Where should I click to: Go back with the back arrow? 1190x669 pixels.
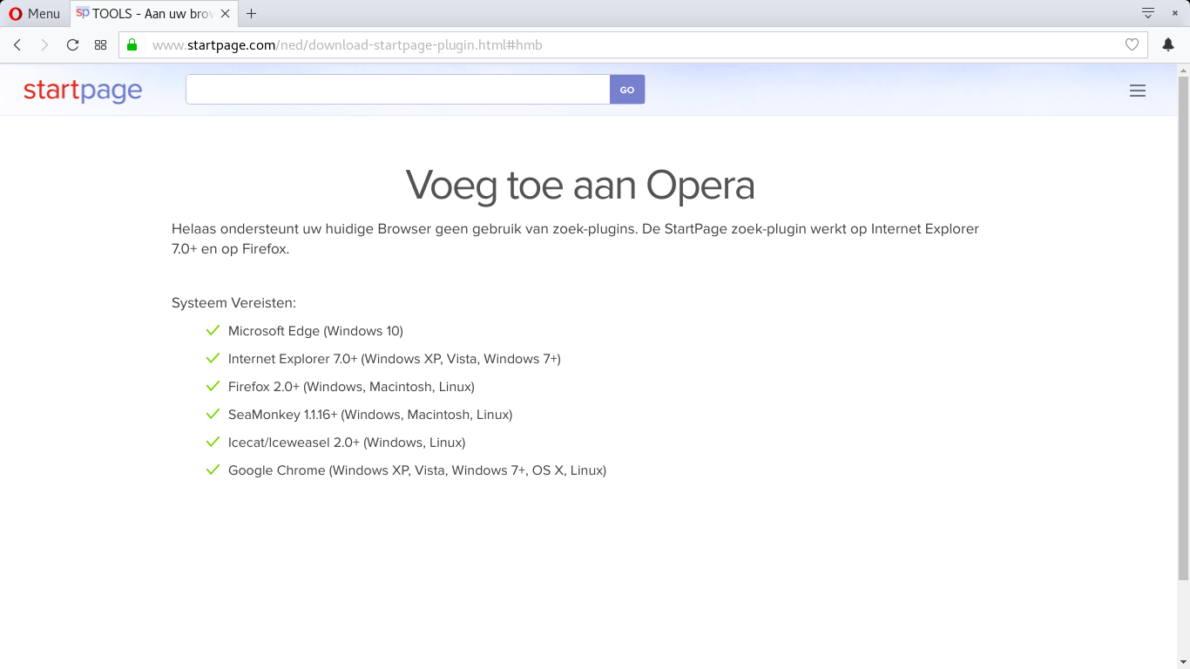pyautogui.click(x=17, y=44)
